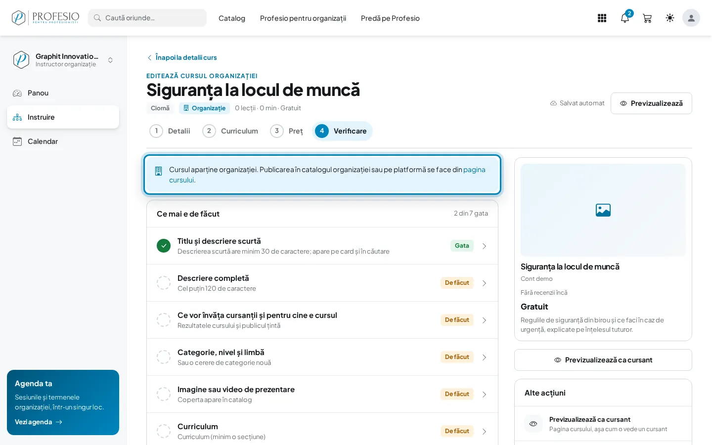Click the Ciornă status badge

(x=160, y=108)
